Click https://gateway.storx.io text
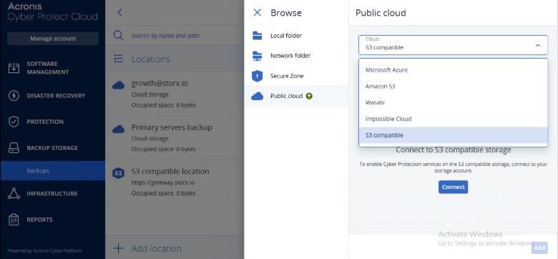Screen dimensions: 558x259 (163, 183)
